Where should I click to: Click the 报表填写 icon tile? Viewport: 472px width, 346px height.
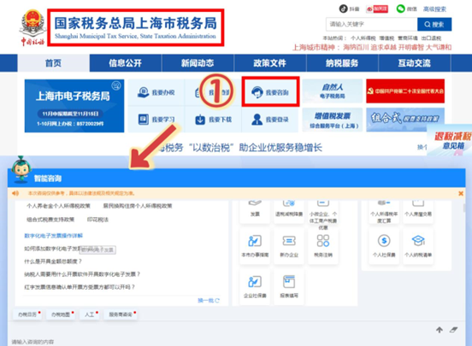pyautogui.click(x=289, y=287)
